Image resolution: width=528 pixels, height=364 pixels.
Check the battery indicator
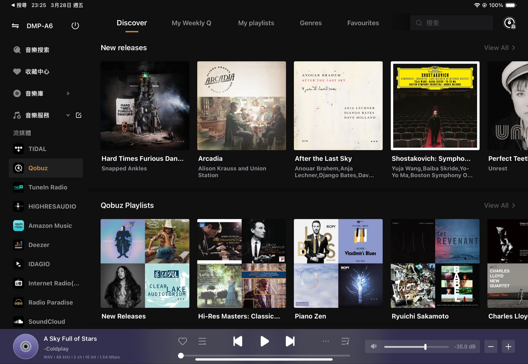point(511,5)
